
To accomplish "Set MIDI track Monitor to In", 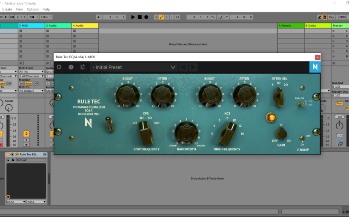I will (x=21, y=83).
